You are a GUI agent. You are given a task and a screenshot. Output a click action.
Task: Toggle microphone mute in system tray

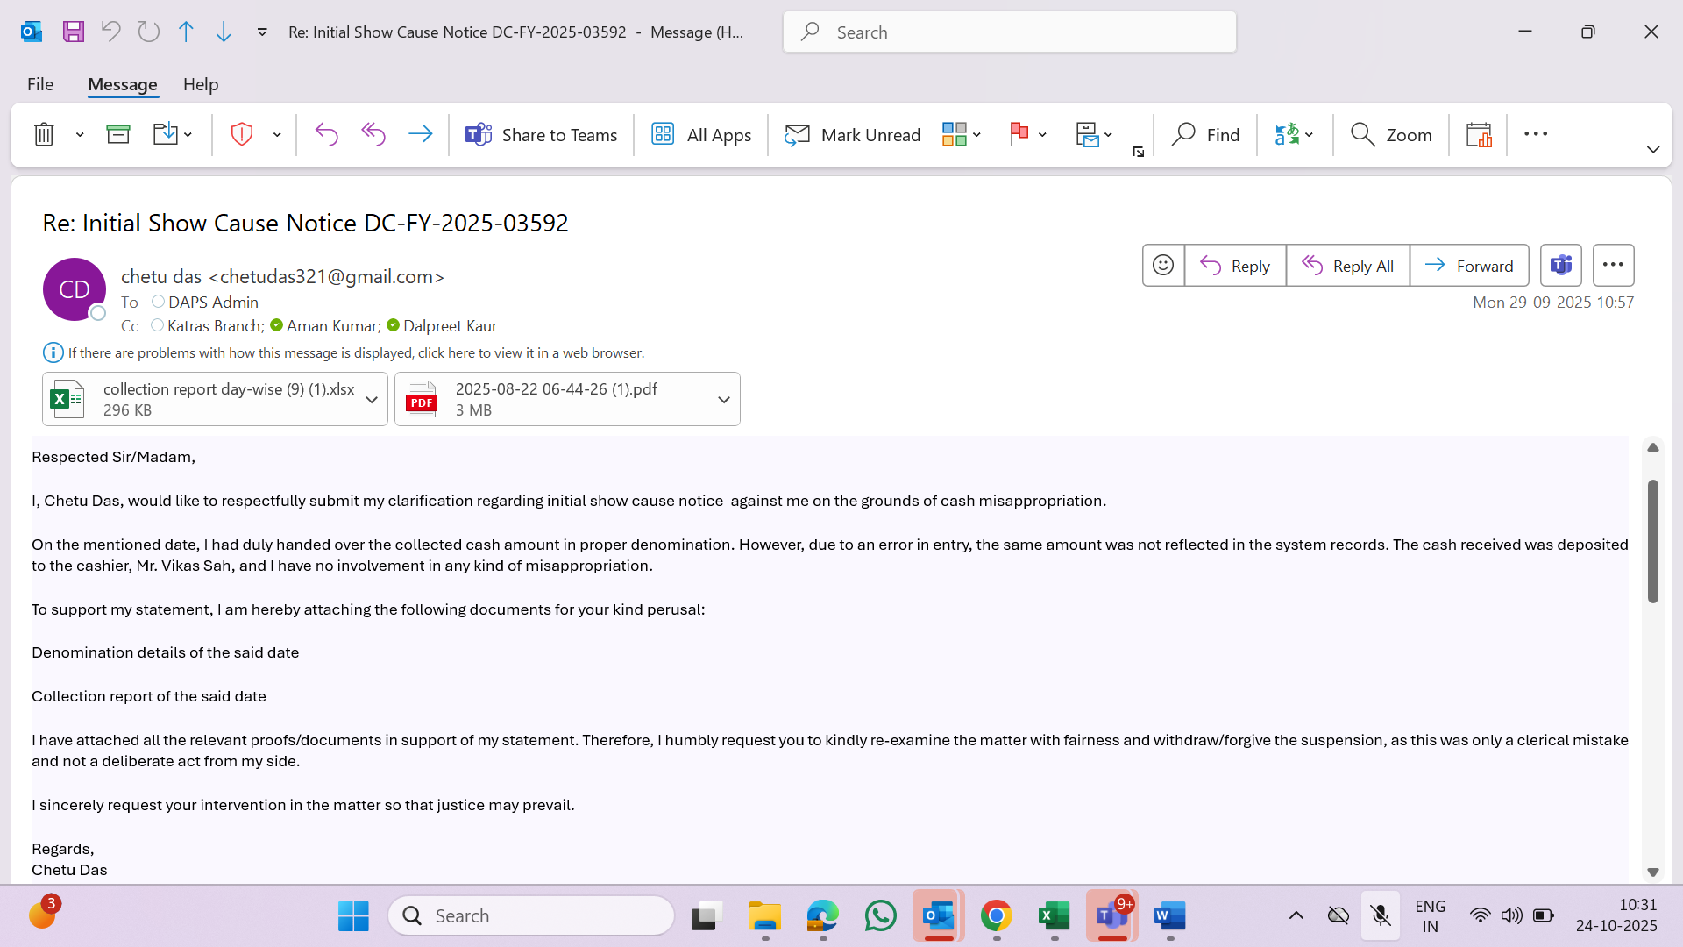1381,916
